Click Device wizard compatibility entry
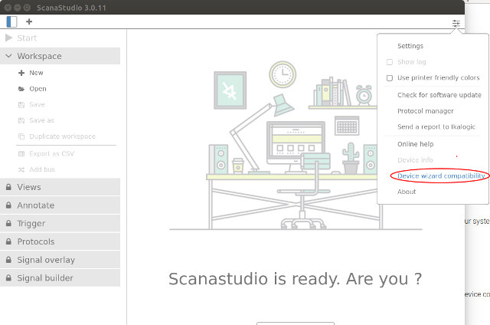Screen dimensions: 490x325 (x=441, y=176)
